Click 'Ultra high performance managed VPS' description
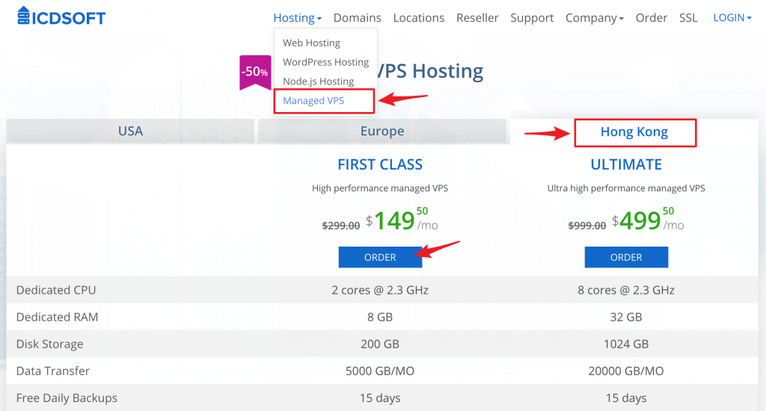Viewport: 766px width, 411px height. 626,188
